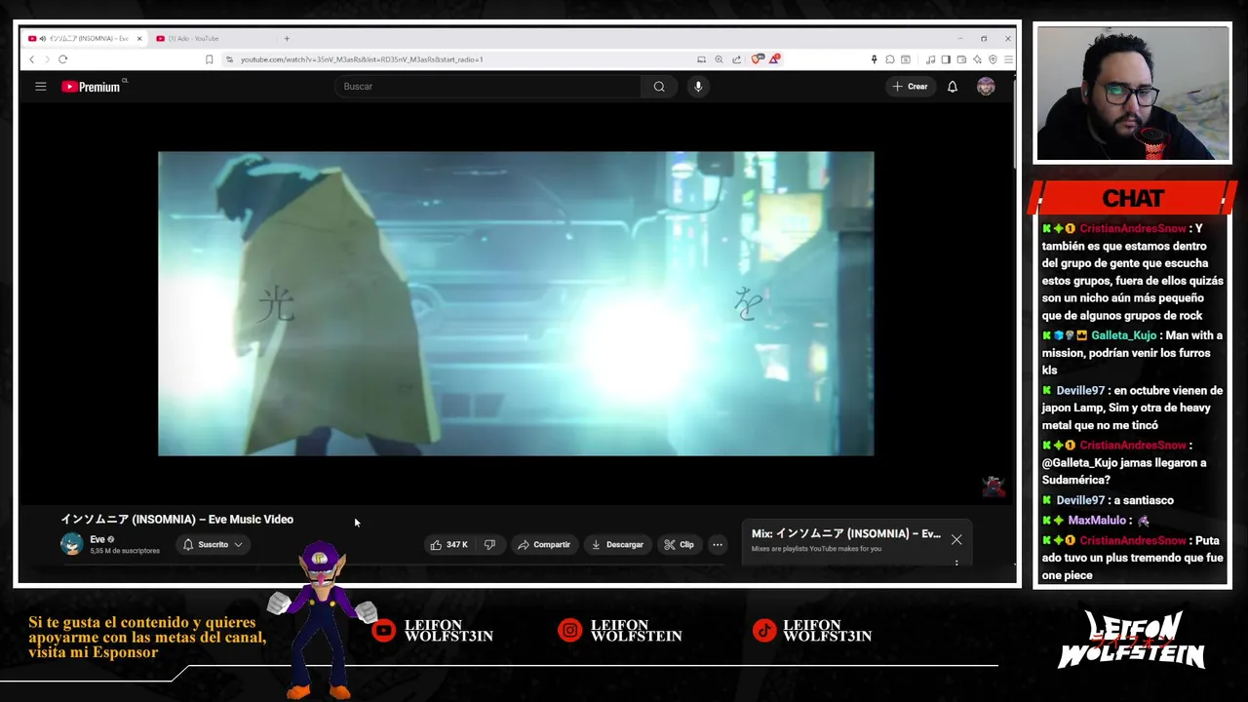Click the TikTok LEIFON WOLFST3IN overlay label
The width and height of the screenshot is (1248, 702).
[x=827, y=631]
